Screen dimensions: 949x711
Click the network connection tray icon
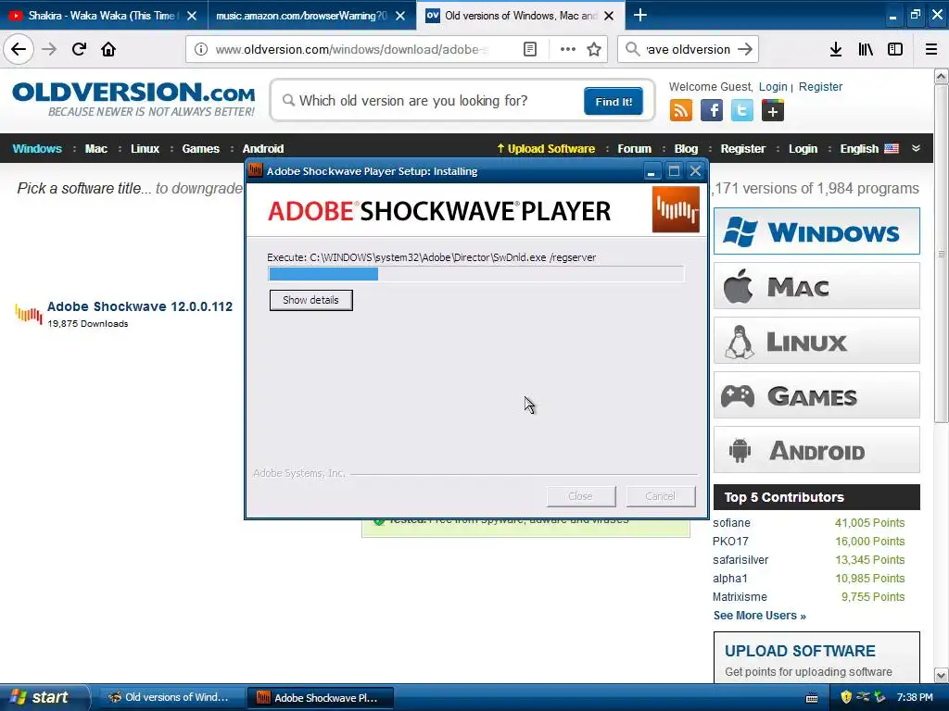pyautogui.click(x=863, y=697)
